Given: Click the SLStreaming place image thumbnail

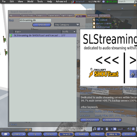Looking at the screenshot, I should coord(109,57).
